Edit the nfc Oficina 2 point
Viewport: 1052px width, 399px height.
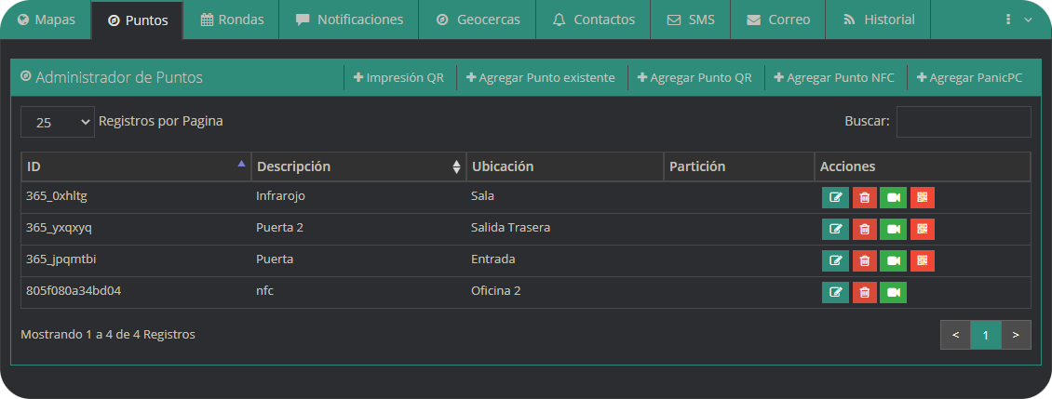[x=835, y=292]
